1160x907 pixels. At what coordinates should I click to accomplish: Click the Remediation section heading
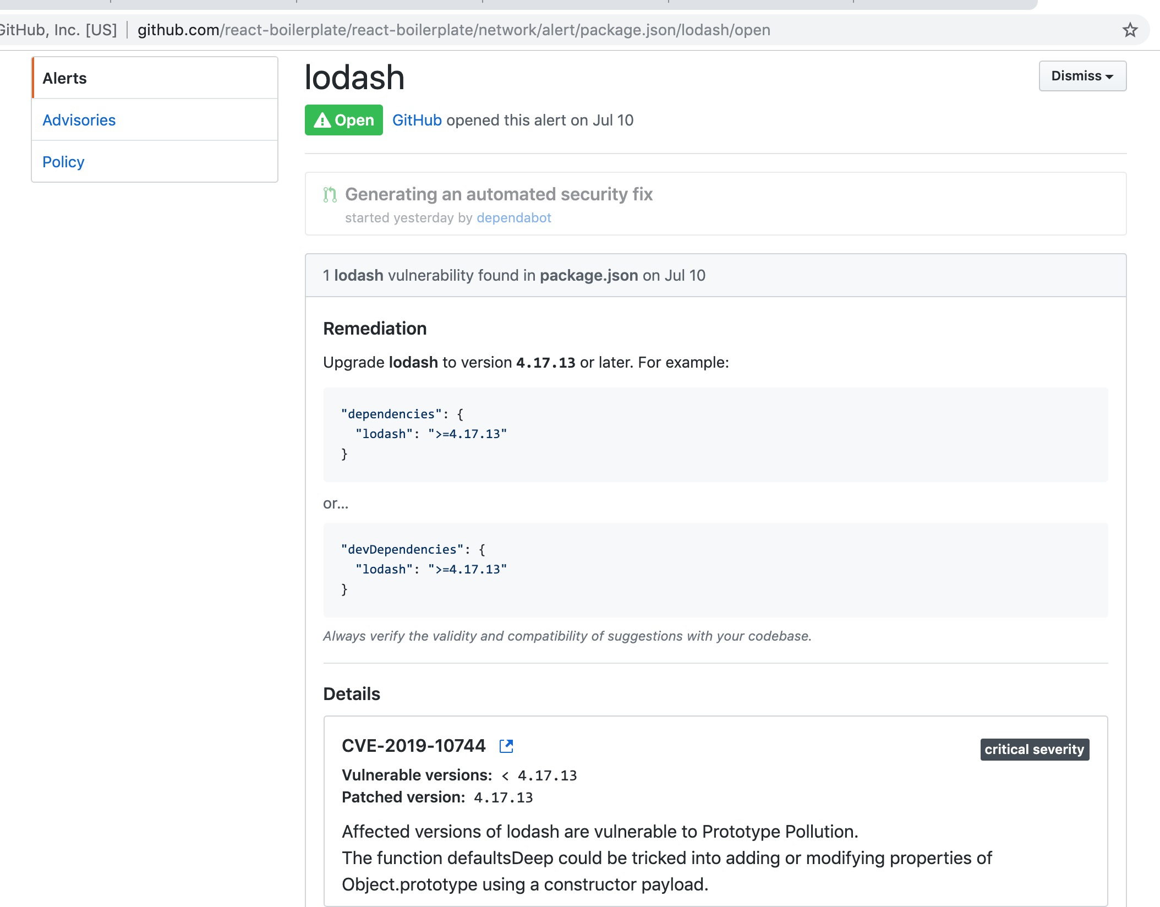click(375, 328)
